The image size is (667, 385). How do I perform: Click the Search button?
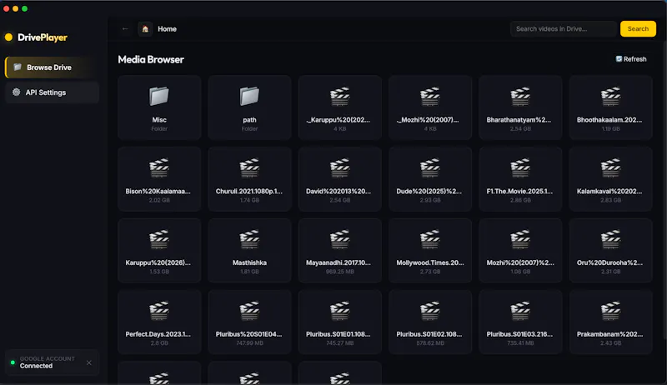coord(638,29)
